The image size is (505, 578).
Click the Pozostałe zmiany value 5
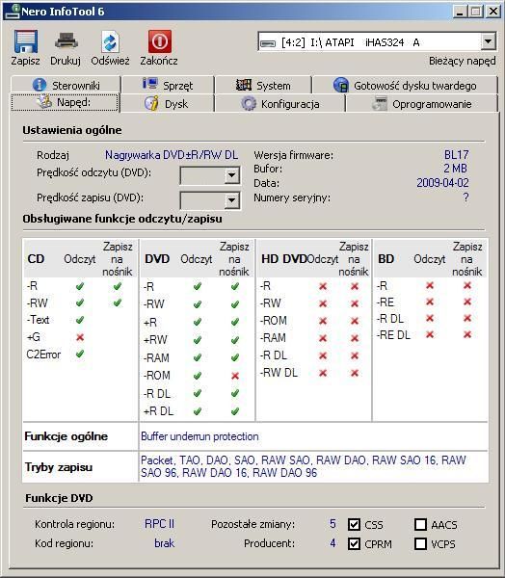[332, 524]
